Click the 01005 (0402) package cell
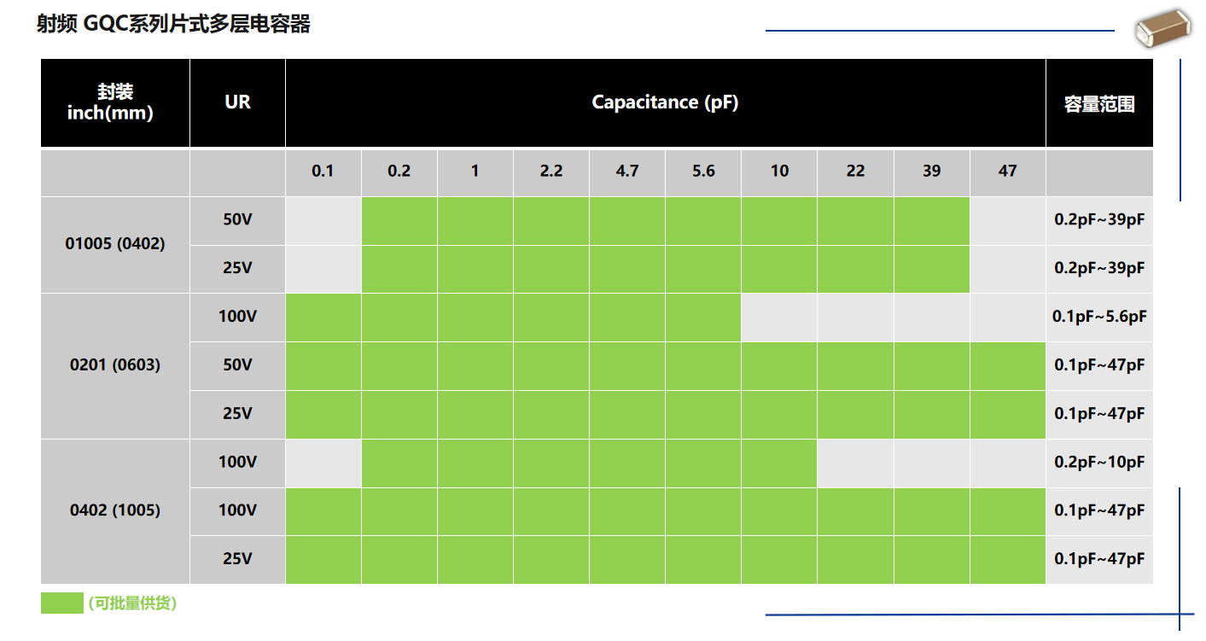Viewport: 1206px width, 641px height. click(115, 244)
